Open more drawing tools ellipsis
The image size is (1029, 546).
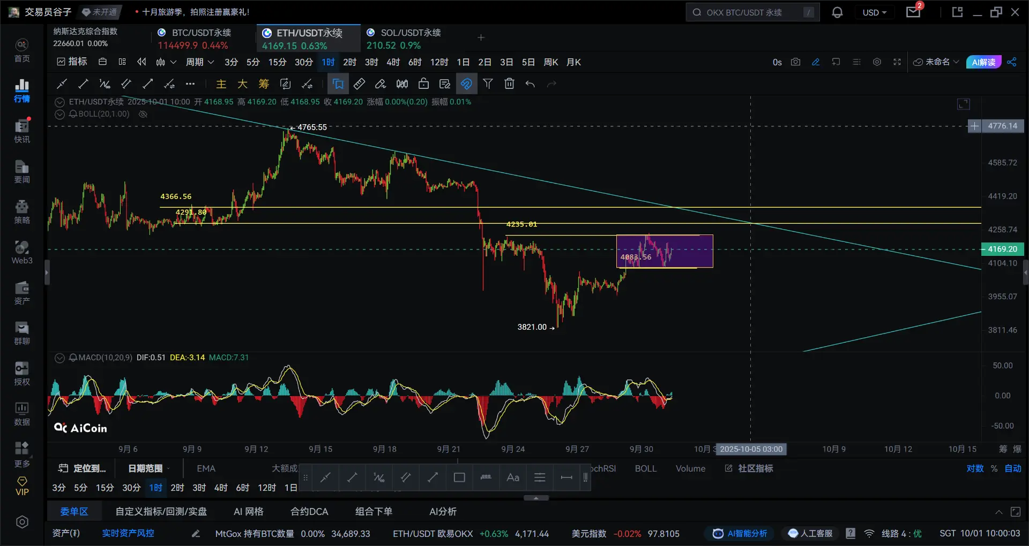pyautogui.click(x=190, y=84)
